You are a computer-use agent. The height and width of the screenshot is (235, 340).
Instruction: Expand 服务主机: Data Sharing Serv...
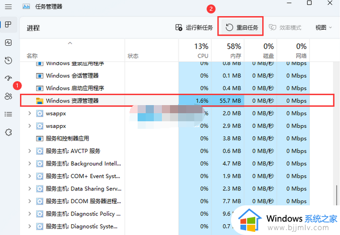tap(30, 189)
